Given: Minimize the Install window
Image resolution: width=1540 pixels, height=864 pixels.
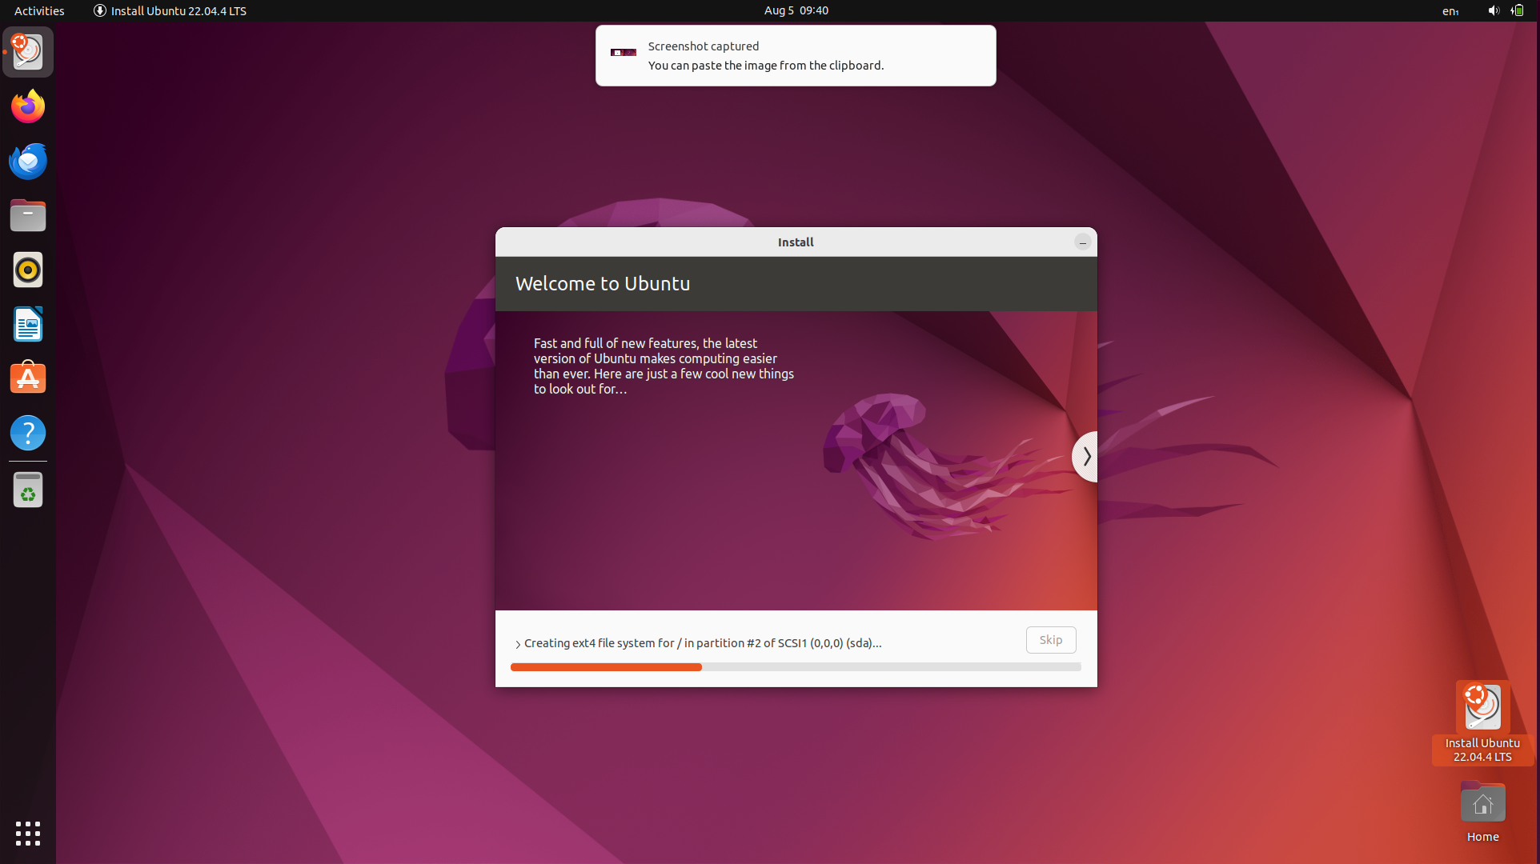Looking at the screenshot, I should 1082,242.
